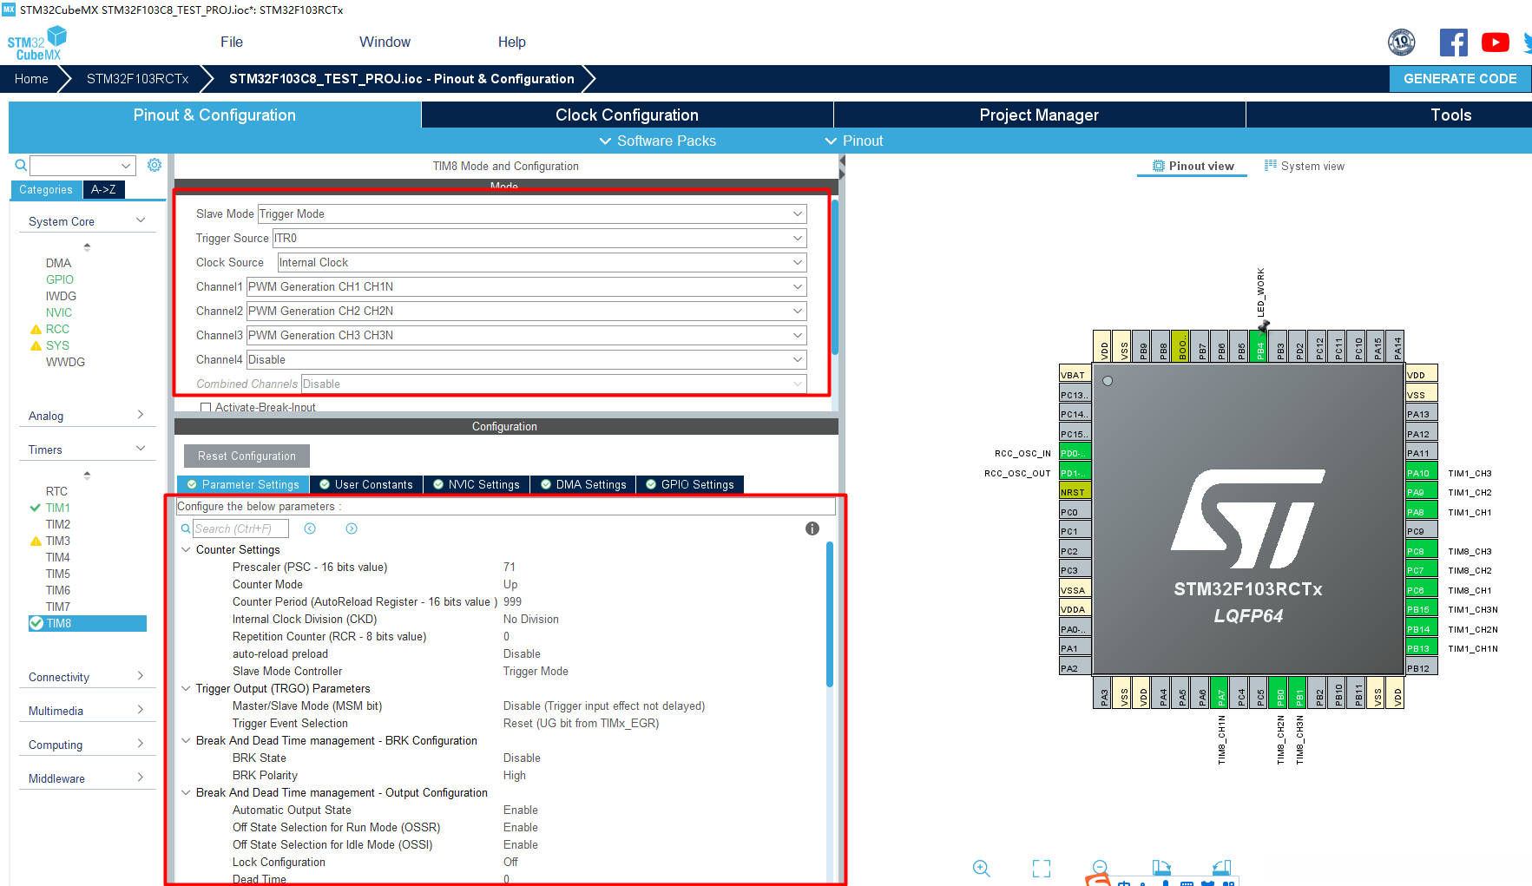This screenshot has height=886, width=1532.
Task: Open the Channel3 mode dropdown
Action: pyautogui.click(x=527, y=335)
